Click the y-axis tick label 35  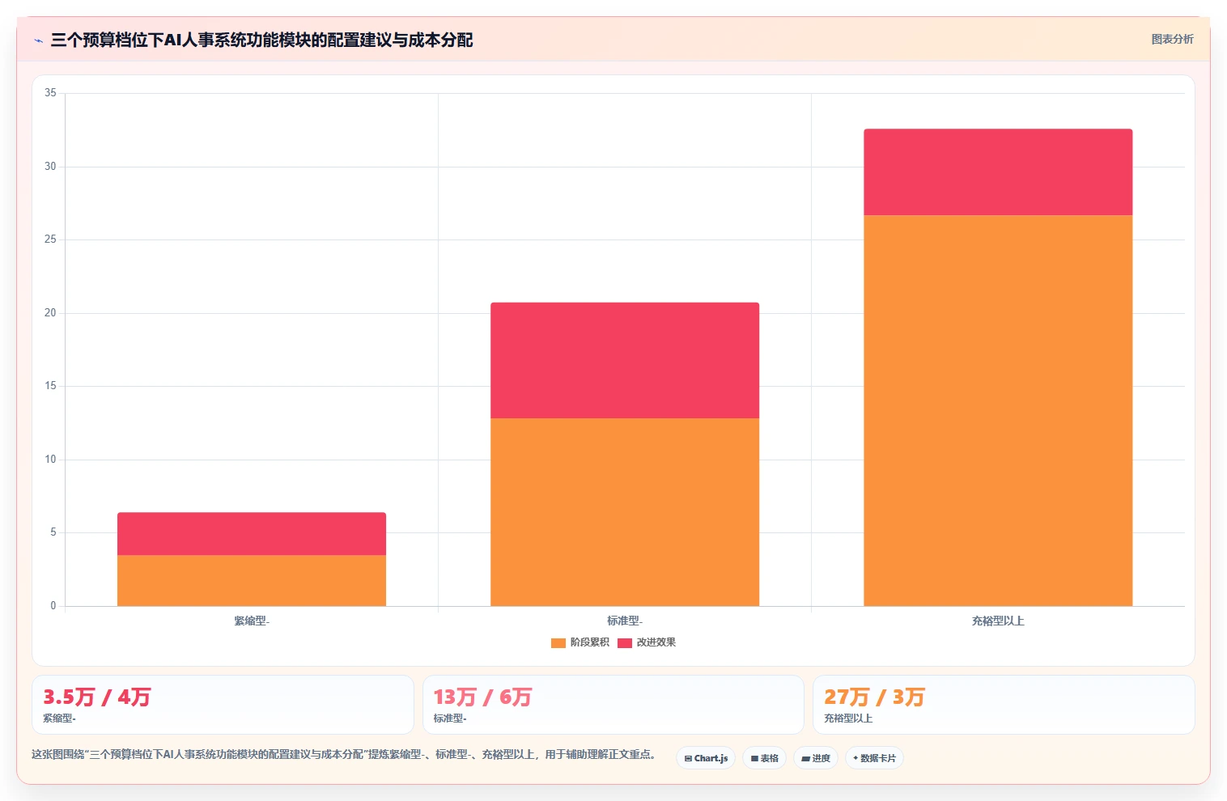coord(51,93)
